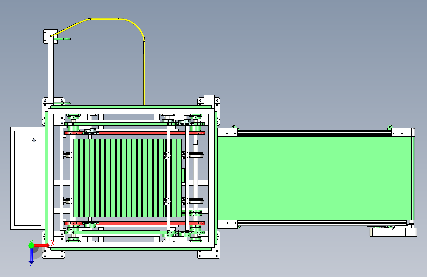The height and width of the screenshot is (277, 427).
Task: Select the conveyor's lower black side rail
Action: point(323,223)
